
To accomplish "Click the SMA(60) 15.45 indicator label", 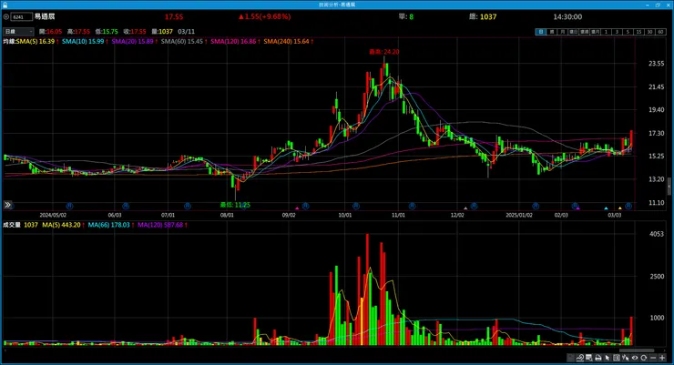I will pyautogui.click(x=182, y=42).
